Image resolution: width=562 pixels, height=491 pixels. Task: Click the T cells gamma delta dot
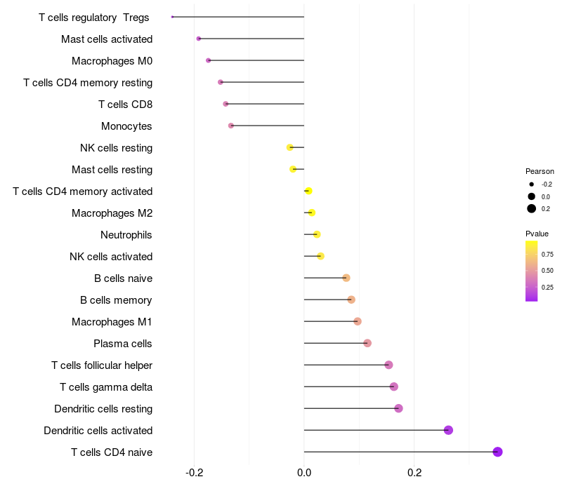tap(394, 386)
